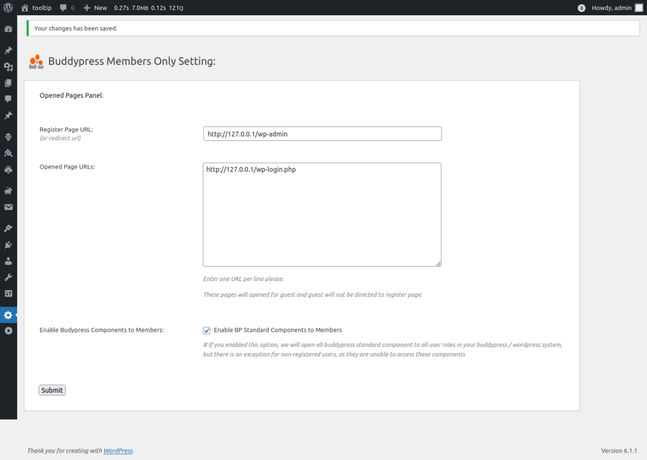Click the highlighted Settings gear icon

click(x=9, y=315)
